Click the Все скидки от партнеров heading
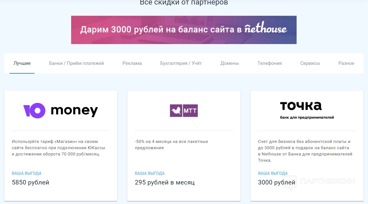The height and width of the screenshot is (204, 368). pos(184,3)
